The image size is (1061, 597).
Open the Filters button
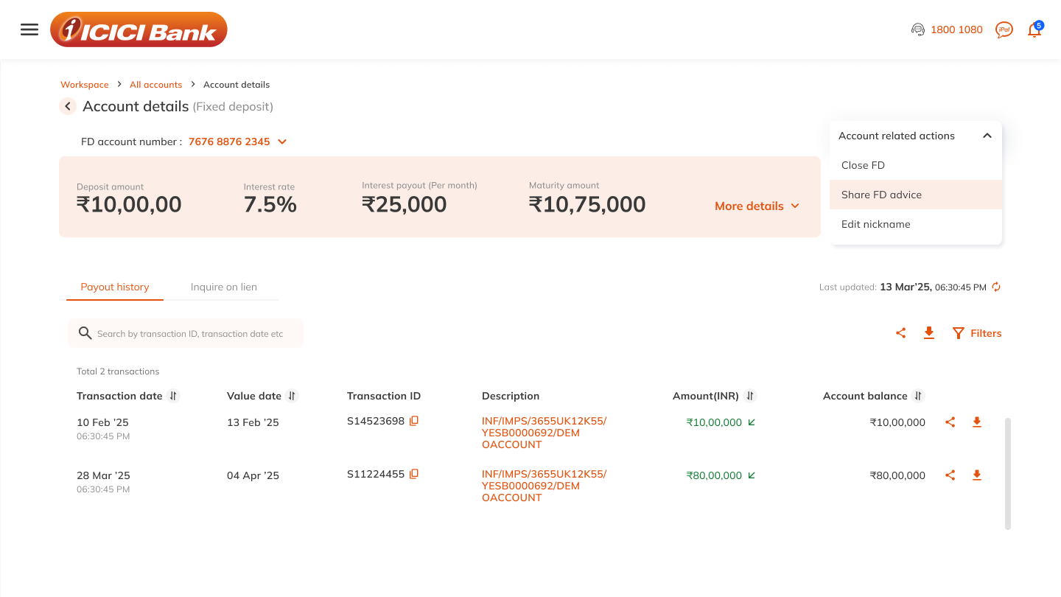pyautogui.click(x=977, y=333)
